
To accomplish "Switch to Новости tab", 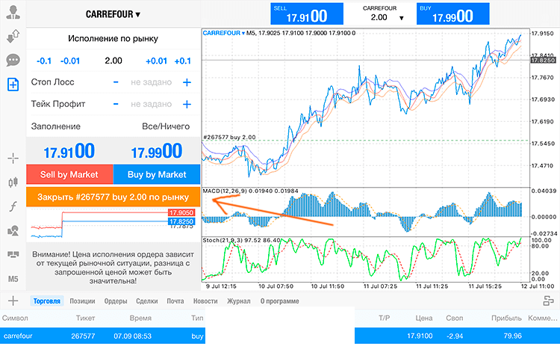I will pos(205,301).
